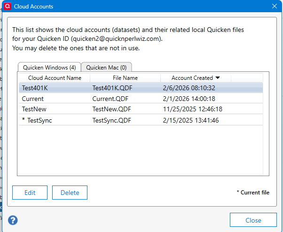Click the Quicken logo icon in title bar
283x232 pixels.
point(8,6)
